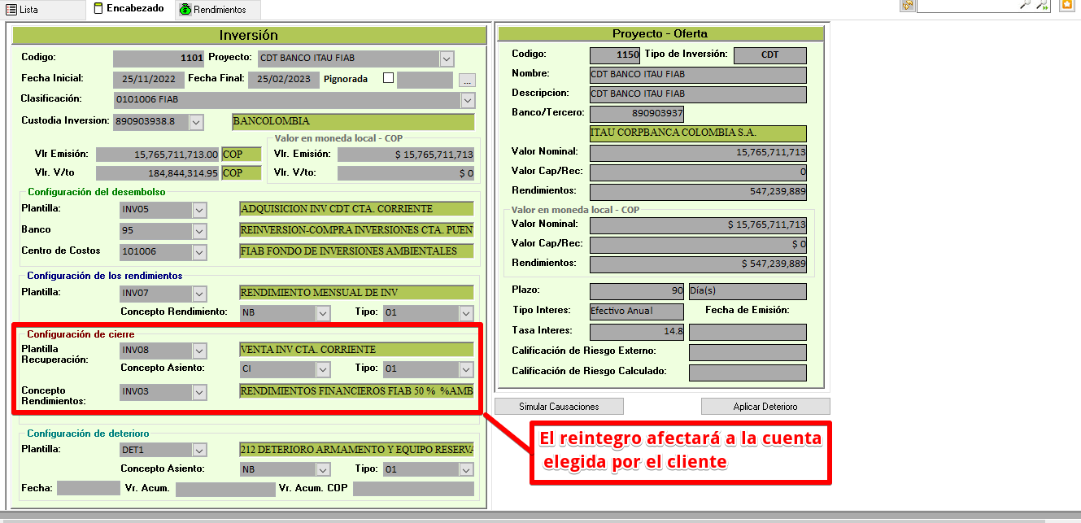Open the Lista tab
Viewport: 1081px width, 523px height.
[23, 10]
